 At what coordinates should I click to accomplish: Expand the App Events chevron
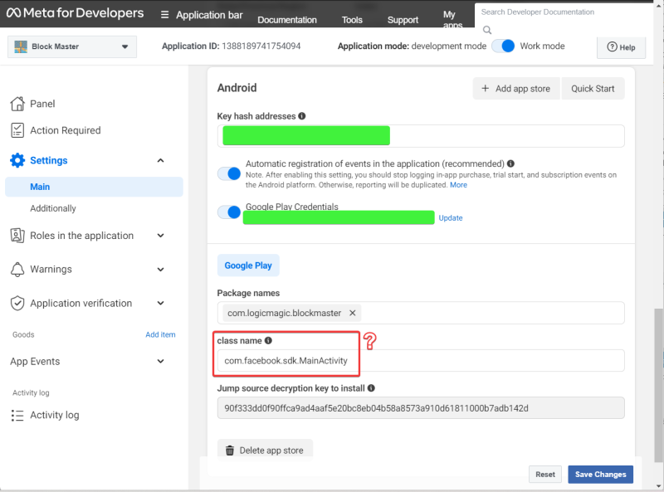(x=160, y=361)
